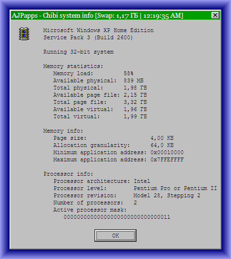Click the Pentium Pro or Pentium II text

175,188
